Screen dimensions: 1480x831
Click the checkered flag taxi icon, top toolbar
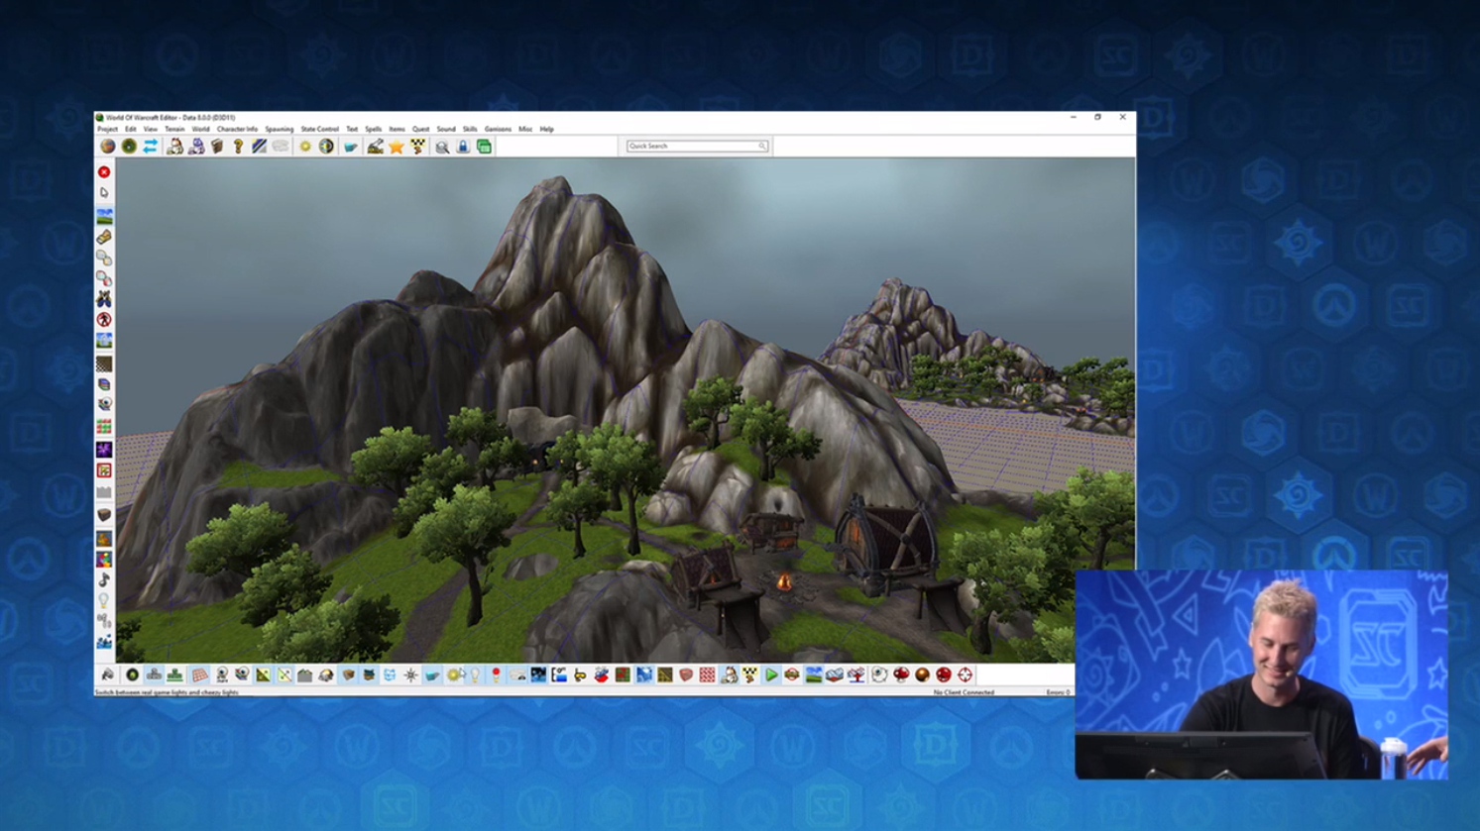417,147
